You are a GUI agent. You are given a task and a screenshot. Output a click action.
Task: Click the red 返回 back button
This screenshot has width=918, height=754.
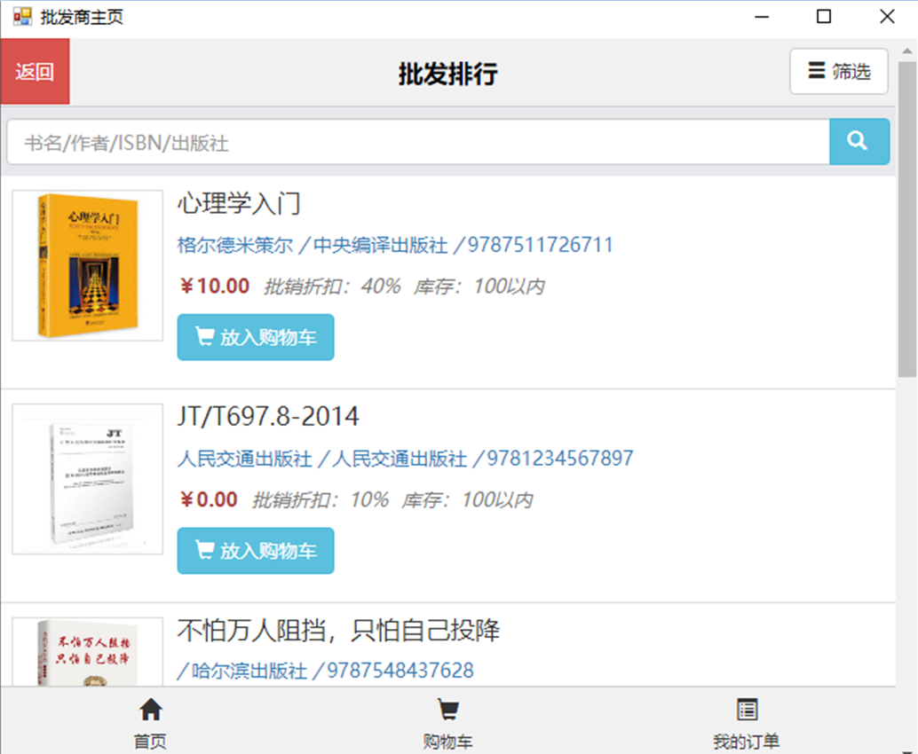tap(35, 71)
